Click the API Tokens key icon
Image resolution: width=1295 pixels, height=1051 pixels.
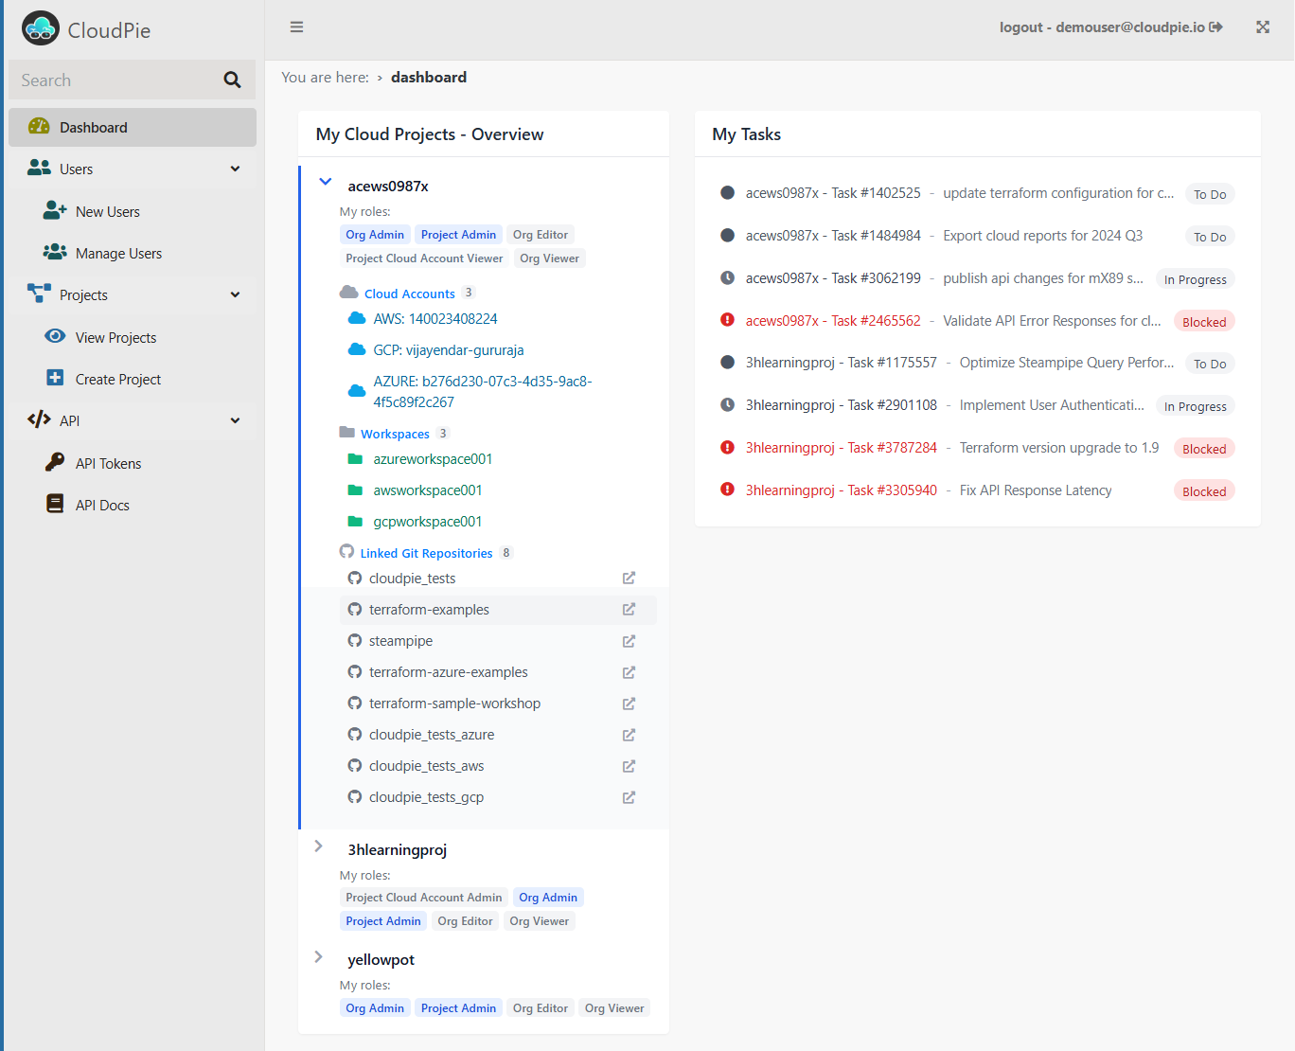tap(56, 462)
